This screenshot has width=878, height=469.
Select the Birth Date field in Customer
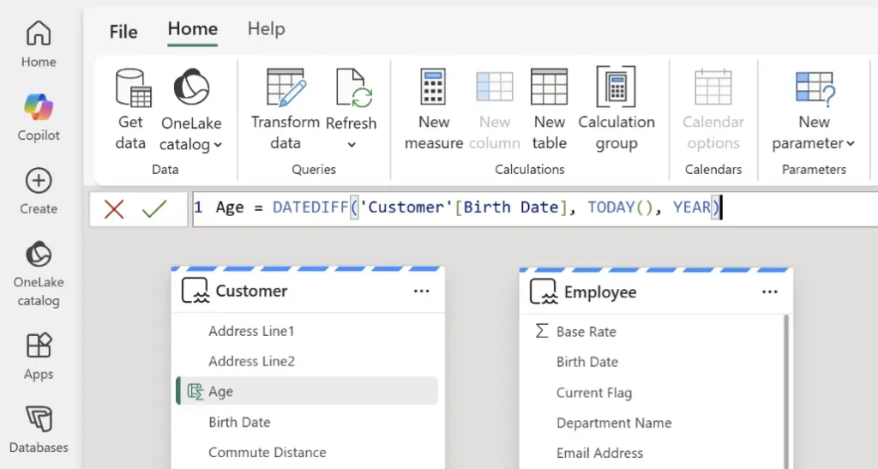239,422
